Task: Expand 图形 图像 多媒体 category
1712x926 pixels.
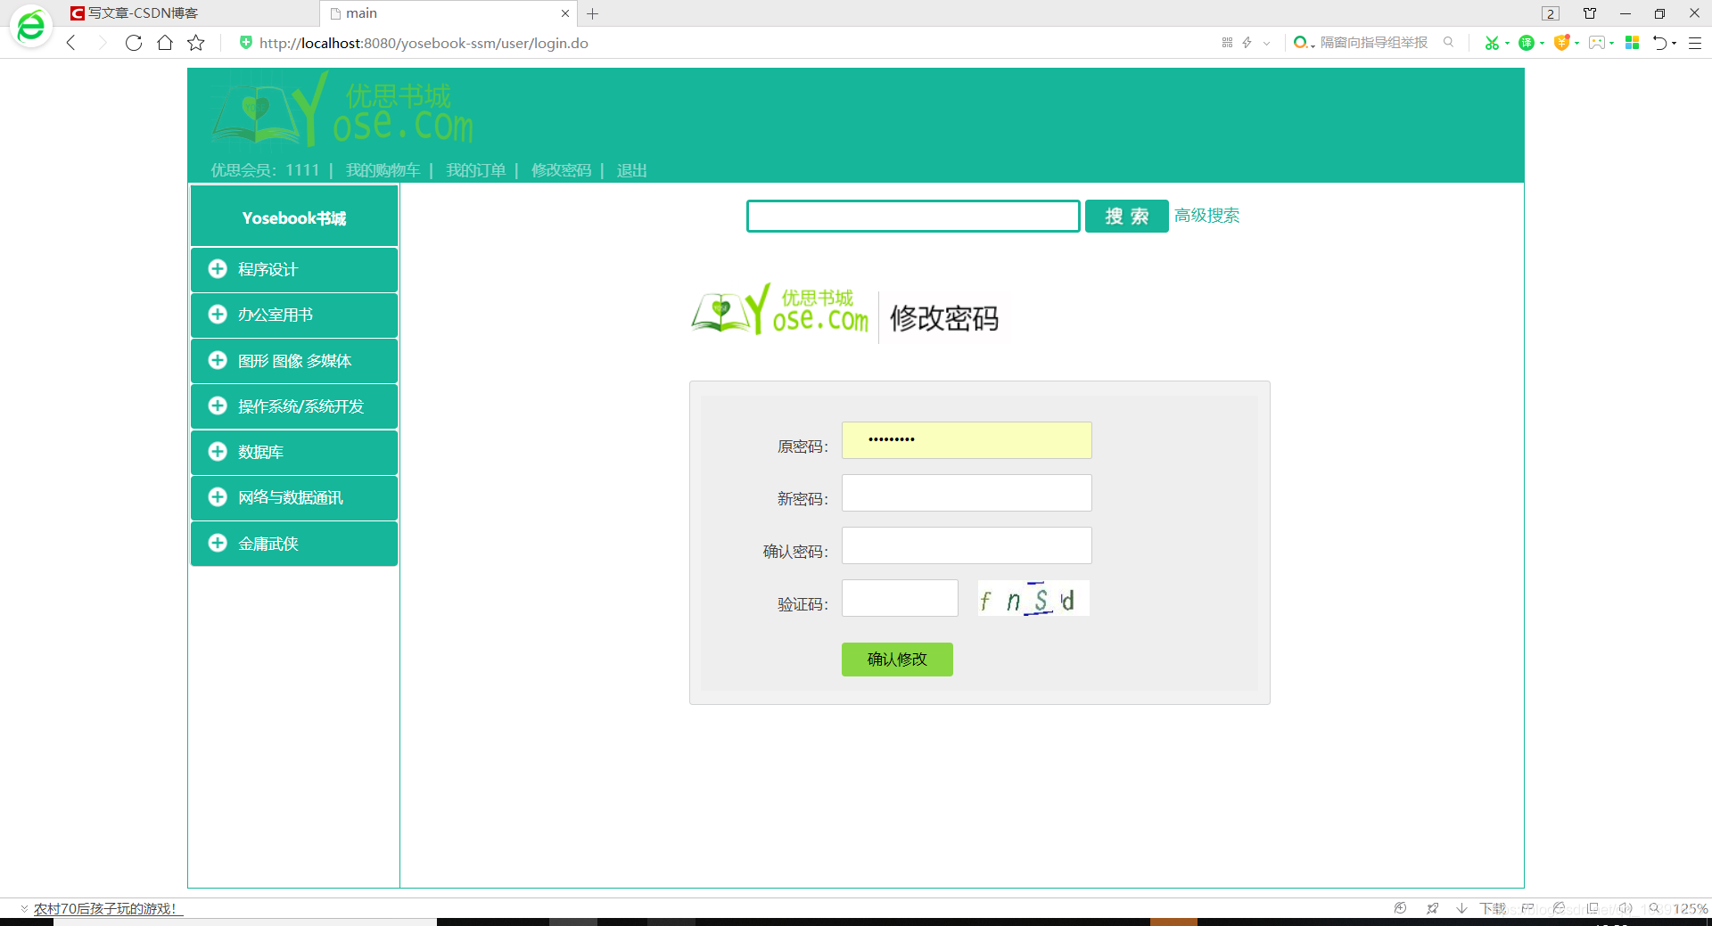Action: point(294,361)
